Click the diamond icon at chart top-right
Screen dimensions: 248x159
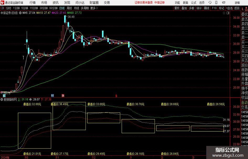(x=224, y=13)
